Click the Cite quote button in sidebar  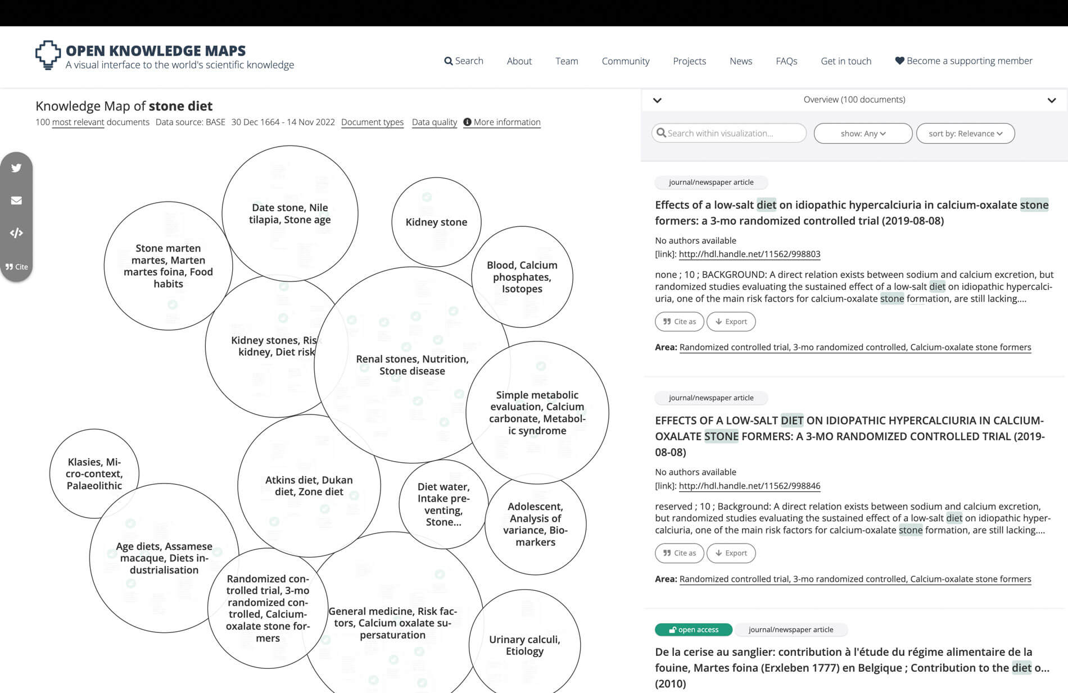16,267
